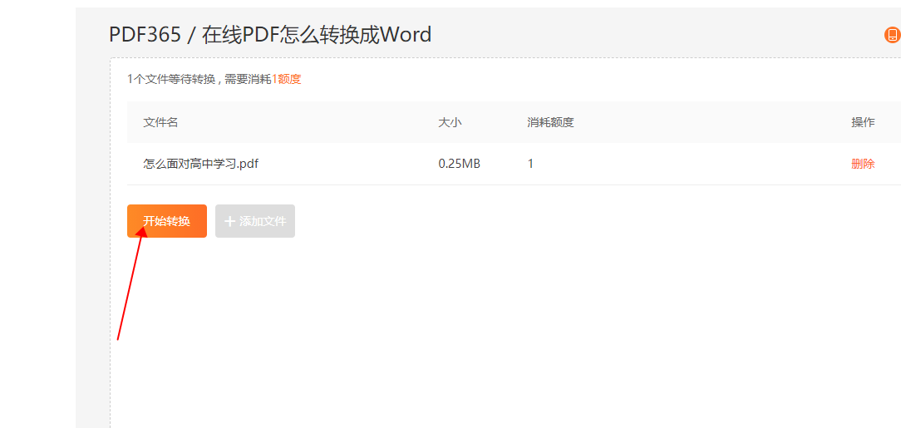Click the orange 1额度 text
Screen dimensions: 901x428
coord(286,79)
